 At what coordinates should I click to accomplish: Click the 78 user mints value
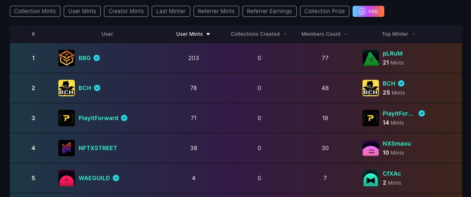point(194,88)
